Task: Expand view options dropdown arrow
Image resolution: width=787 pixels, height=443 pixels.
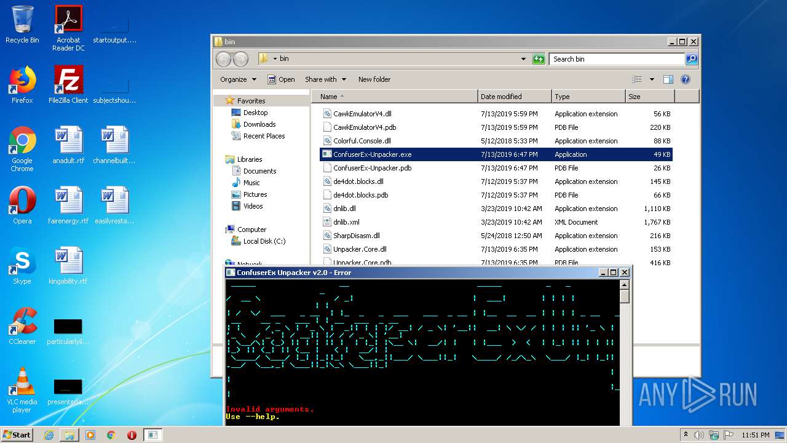Action: [x=652, y=79]
